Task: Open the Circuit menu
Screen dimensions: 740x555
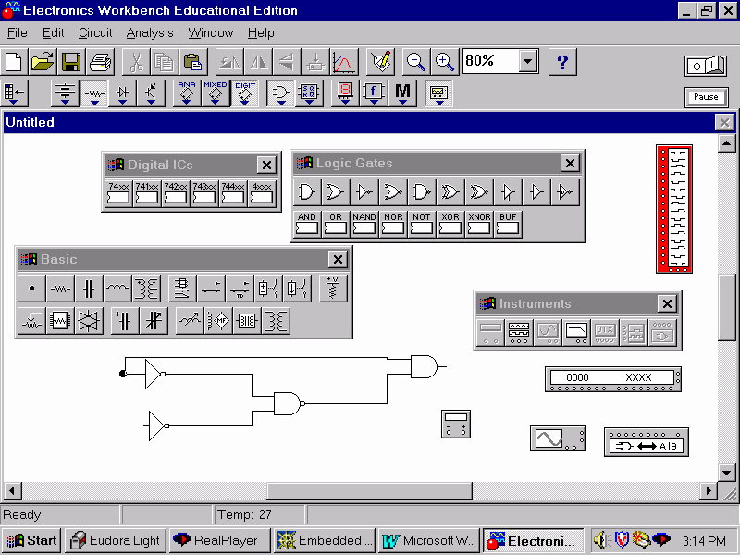Action: [x=95, y=33]
